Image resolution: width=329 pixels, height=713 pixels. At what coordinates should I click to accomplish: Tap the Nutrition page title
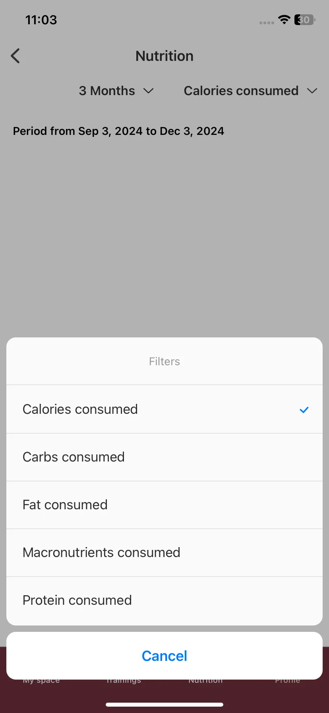coord(164,56)
